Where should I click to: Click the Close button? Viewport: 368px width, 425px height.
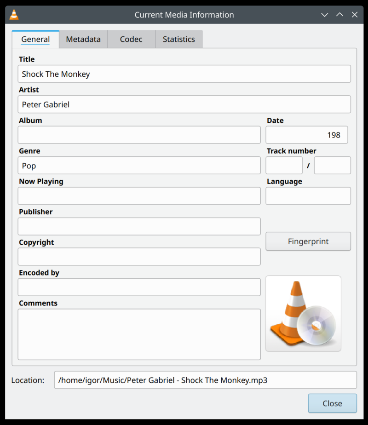332,403
